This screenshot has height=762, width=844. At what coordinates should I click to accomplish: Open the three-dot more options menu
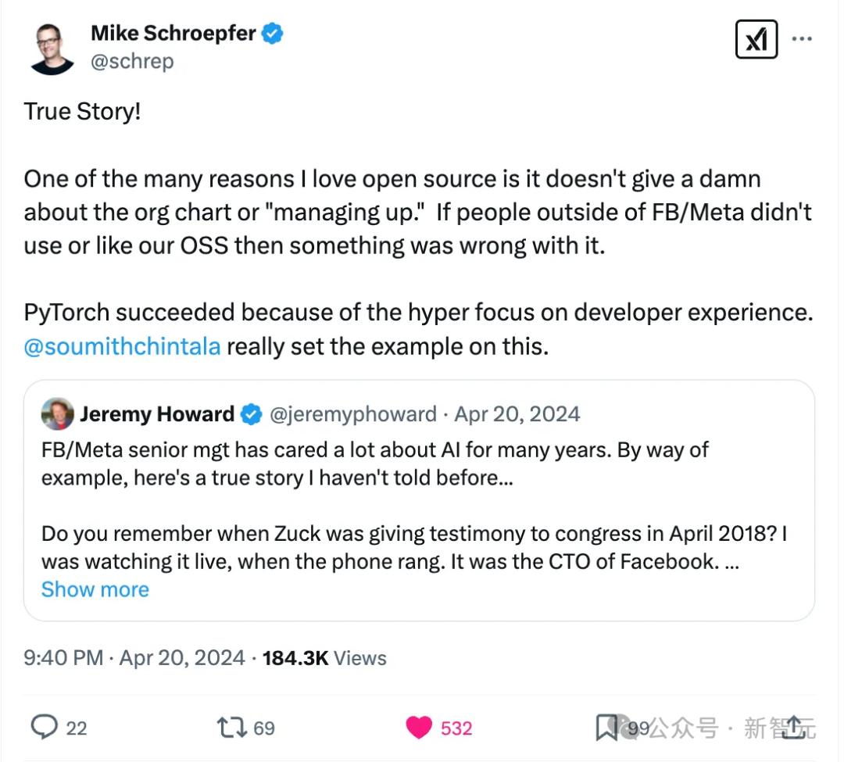click(802, 39)
